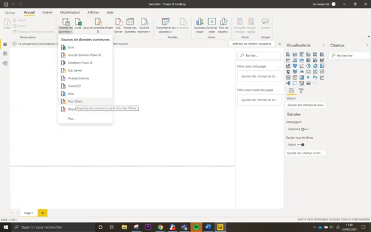Open Transformer les données dropdown
This screenshot has width=371, height=232.
(166, 26)
